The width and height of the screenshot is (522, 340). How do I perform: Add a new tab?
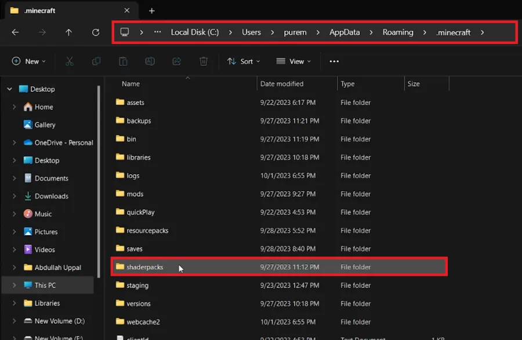152,10
